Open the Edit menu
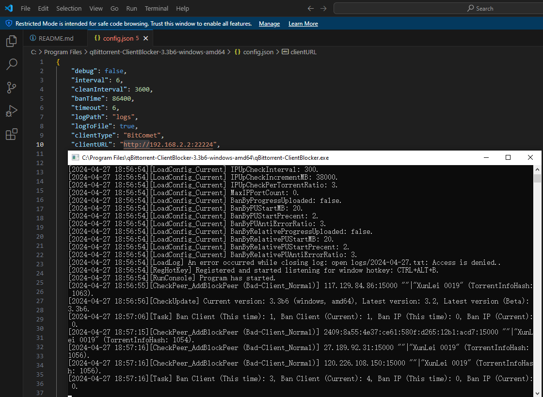The image size is (543, 397). (x=43, y=8)
